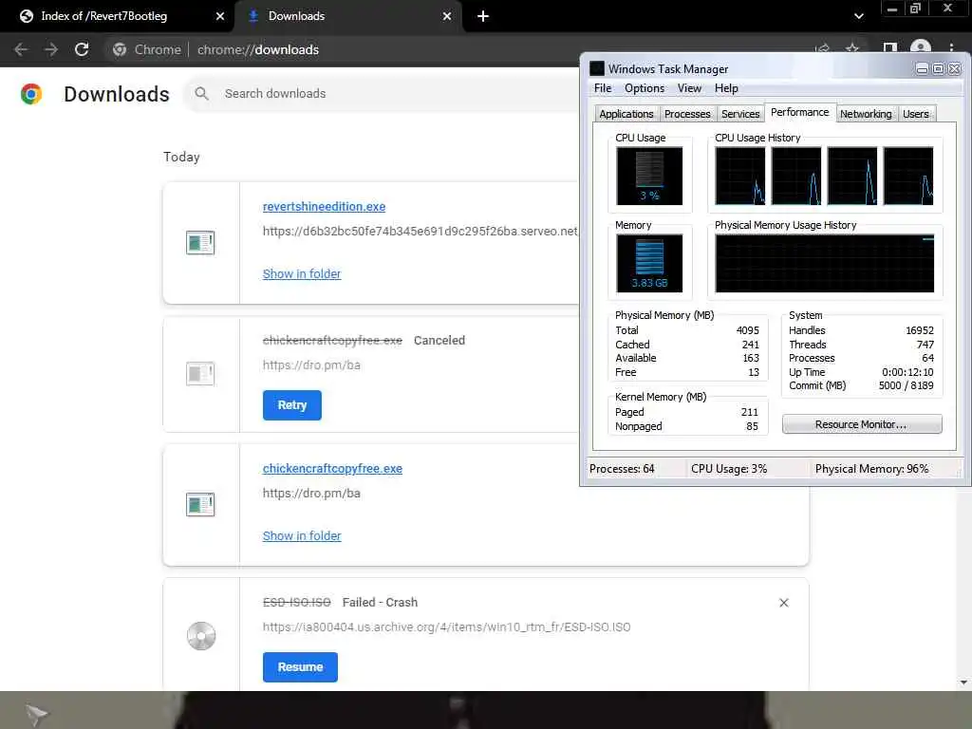Open the tab search chevron
Viewport: 972px width, 729px height.
pos(858,16)
